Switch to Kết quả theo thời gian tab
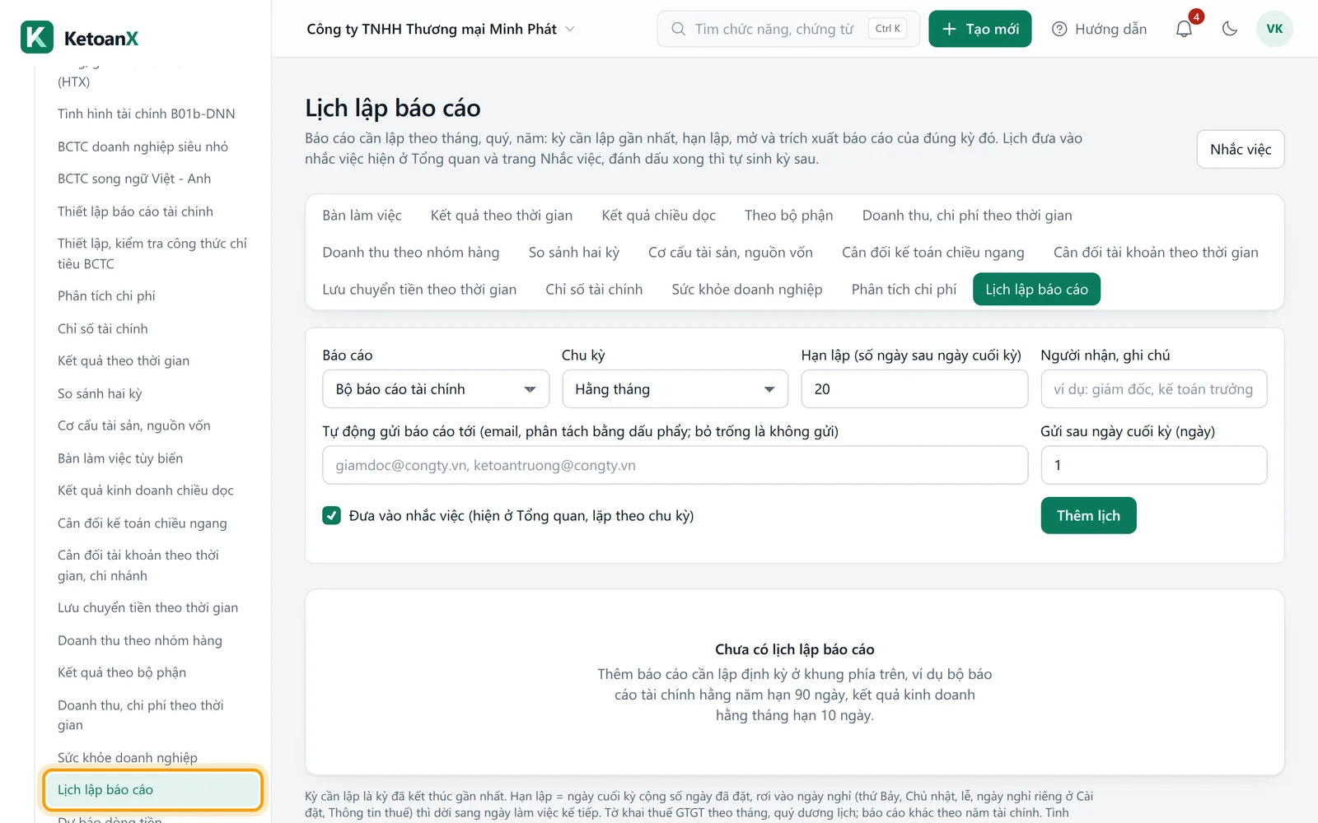Screen dimensions: 1318x823 [x=501, y=215]
